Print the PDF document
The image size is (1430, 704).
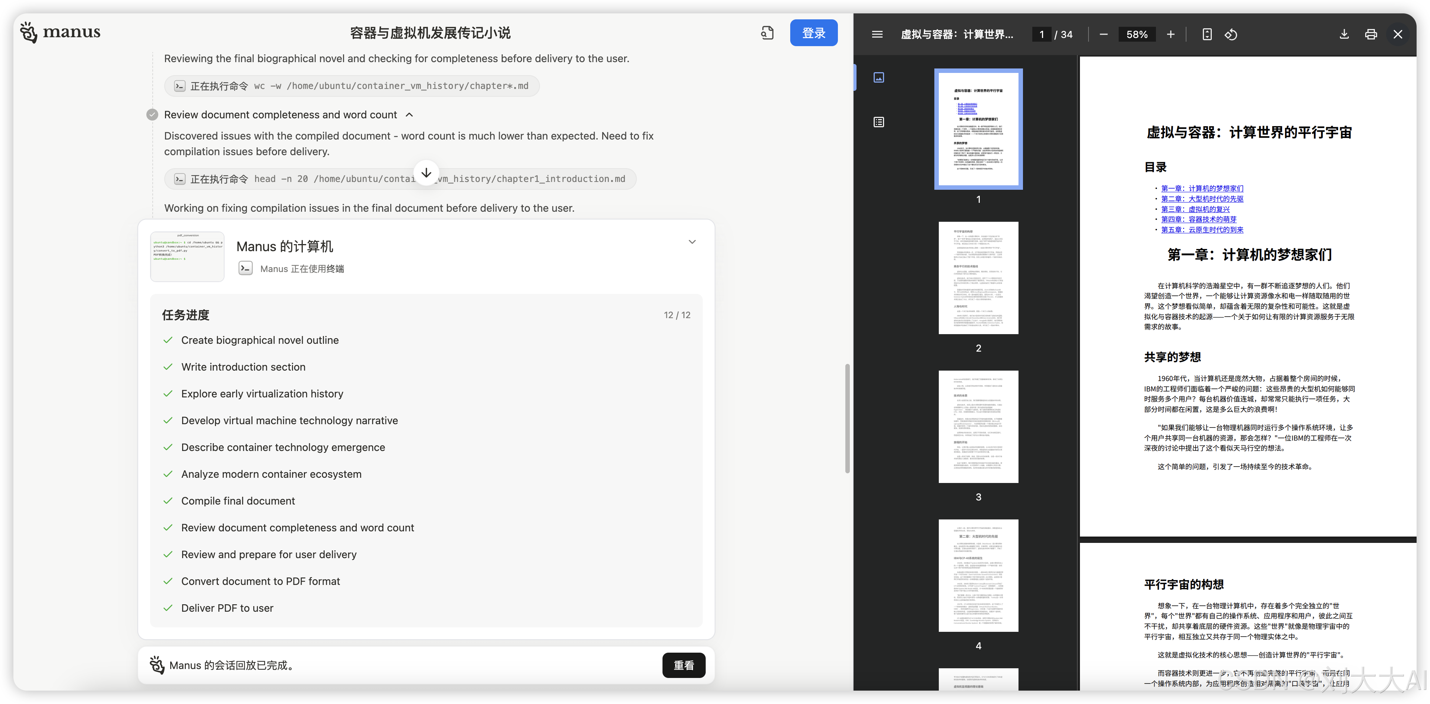[x=1370, y=34]
